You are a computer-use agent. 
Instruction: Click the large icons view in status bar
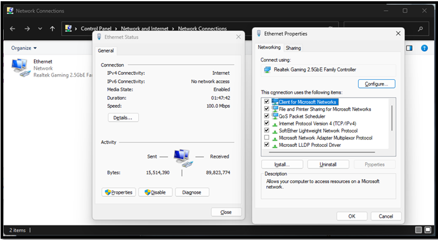pos(428,230)
